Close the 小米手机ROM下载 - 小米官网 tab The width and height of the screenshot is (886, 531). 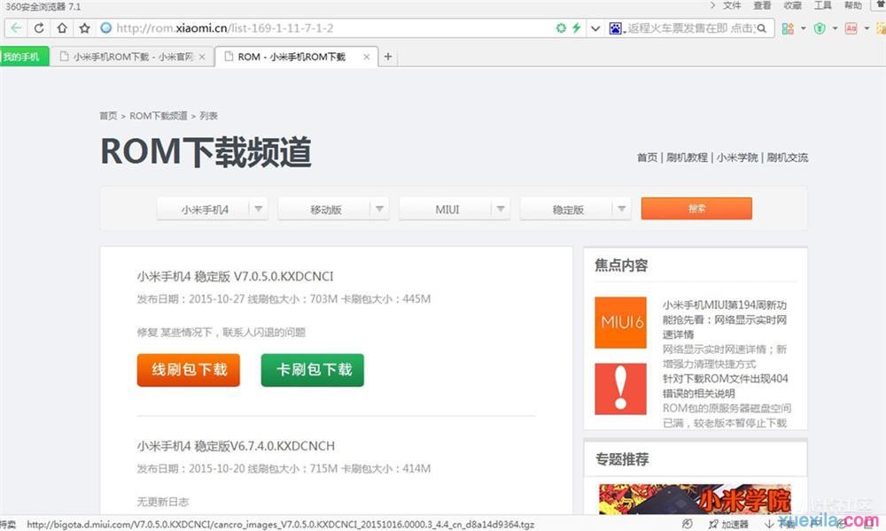(202, 57)
